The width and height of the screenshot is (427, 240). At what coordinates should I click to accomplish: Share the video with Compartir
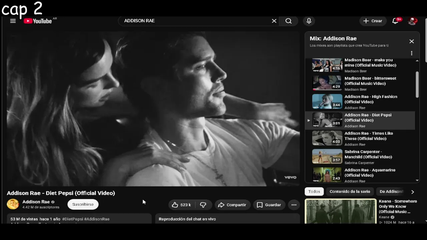[x=232, y=205]
